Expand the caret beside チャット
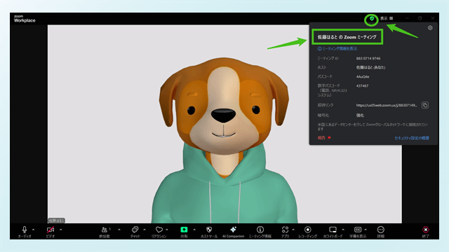449x252 pixels. (x=145, y=230)
